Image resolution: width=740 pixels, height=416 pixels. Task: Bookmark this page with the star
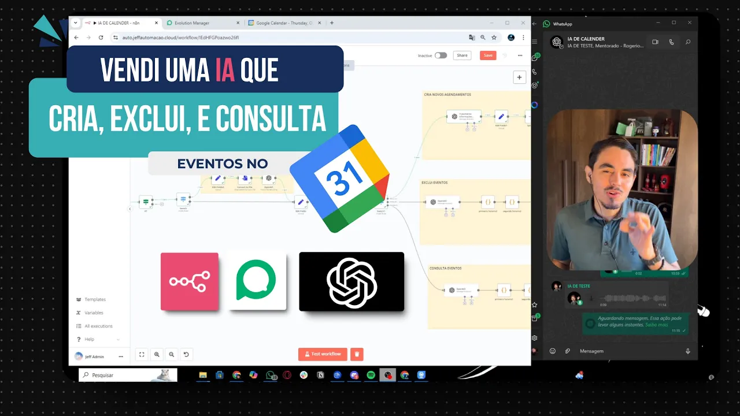pos(494,38)
